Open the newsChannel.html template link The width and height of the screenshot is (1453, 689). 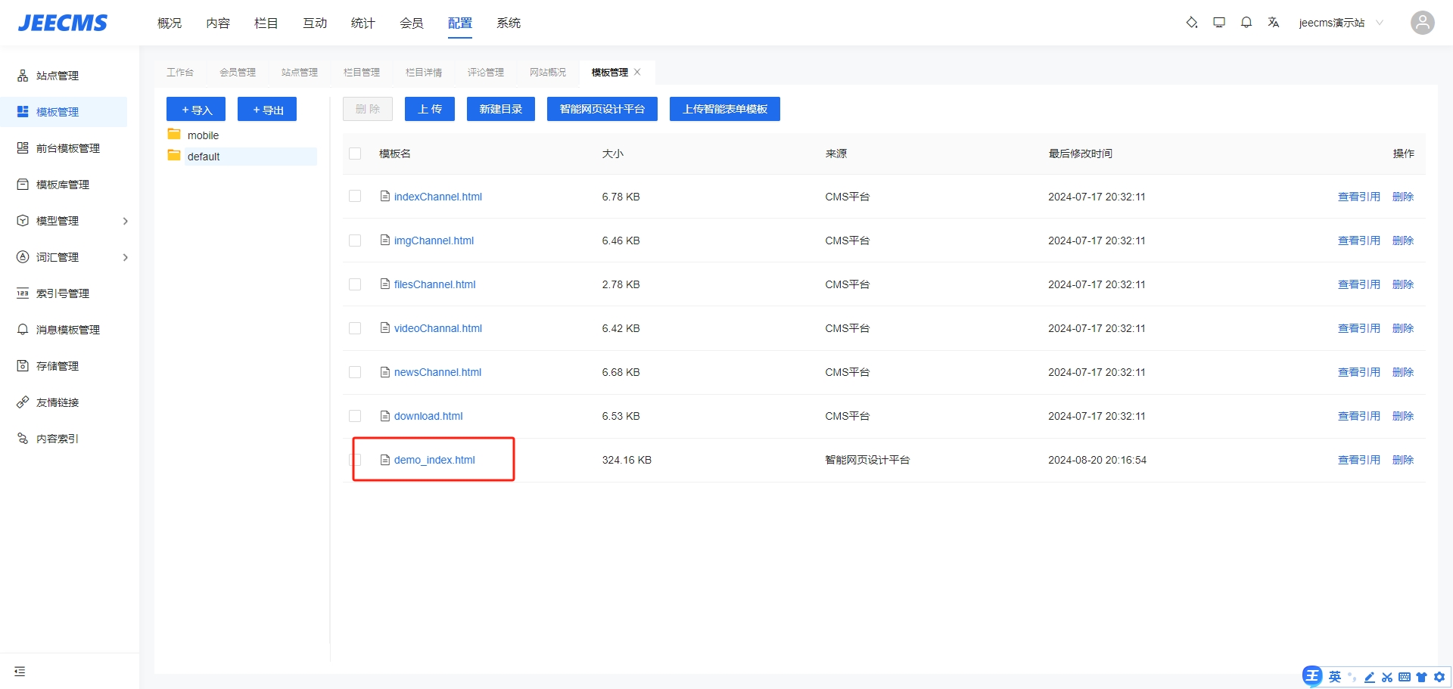point(437,372)
